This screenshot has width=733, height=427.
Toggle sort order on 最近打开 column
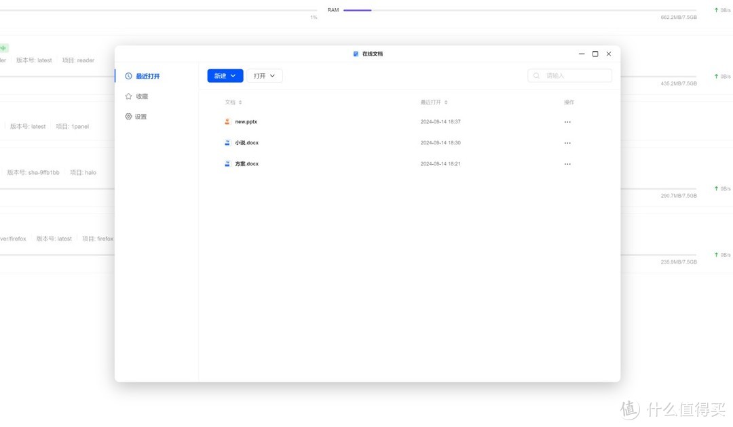pyautogui.click(x=445, y=102)
